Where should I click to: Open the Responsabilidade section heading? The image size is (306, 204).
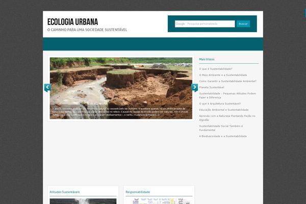(x=138, y=192)
